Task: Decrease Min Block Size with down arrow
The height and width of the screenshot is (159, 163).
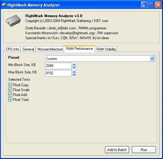Action: pyautogui.click(x=74, y=67)
